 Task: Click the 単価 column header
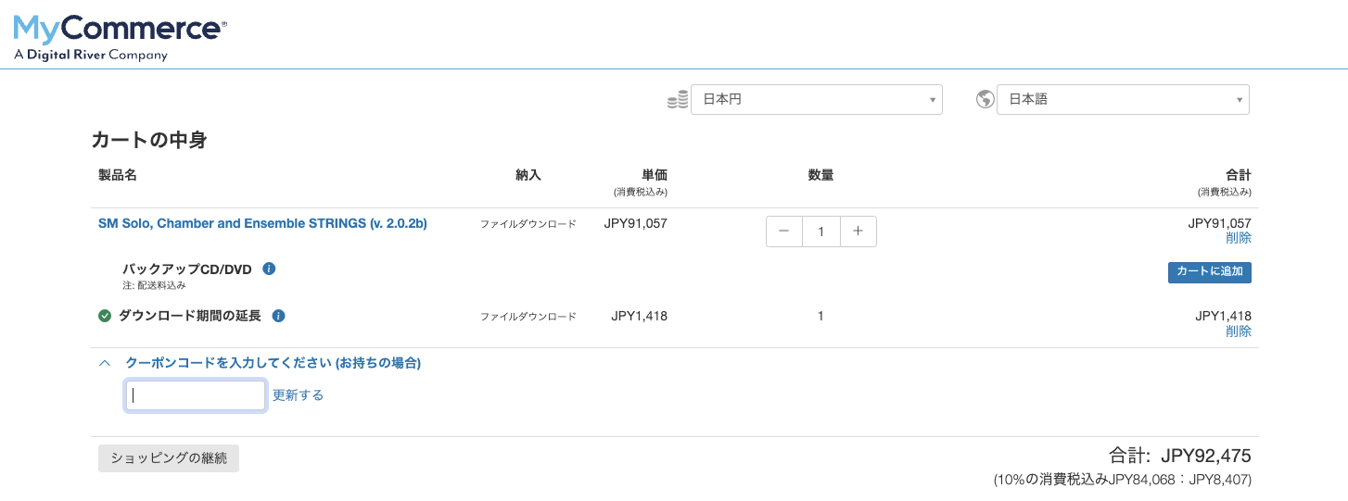point(654,174)
